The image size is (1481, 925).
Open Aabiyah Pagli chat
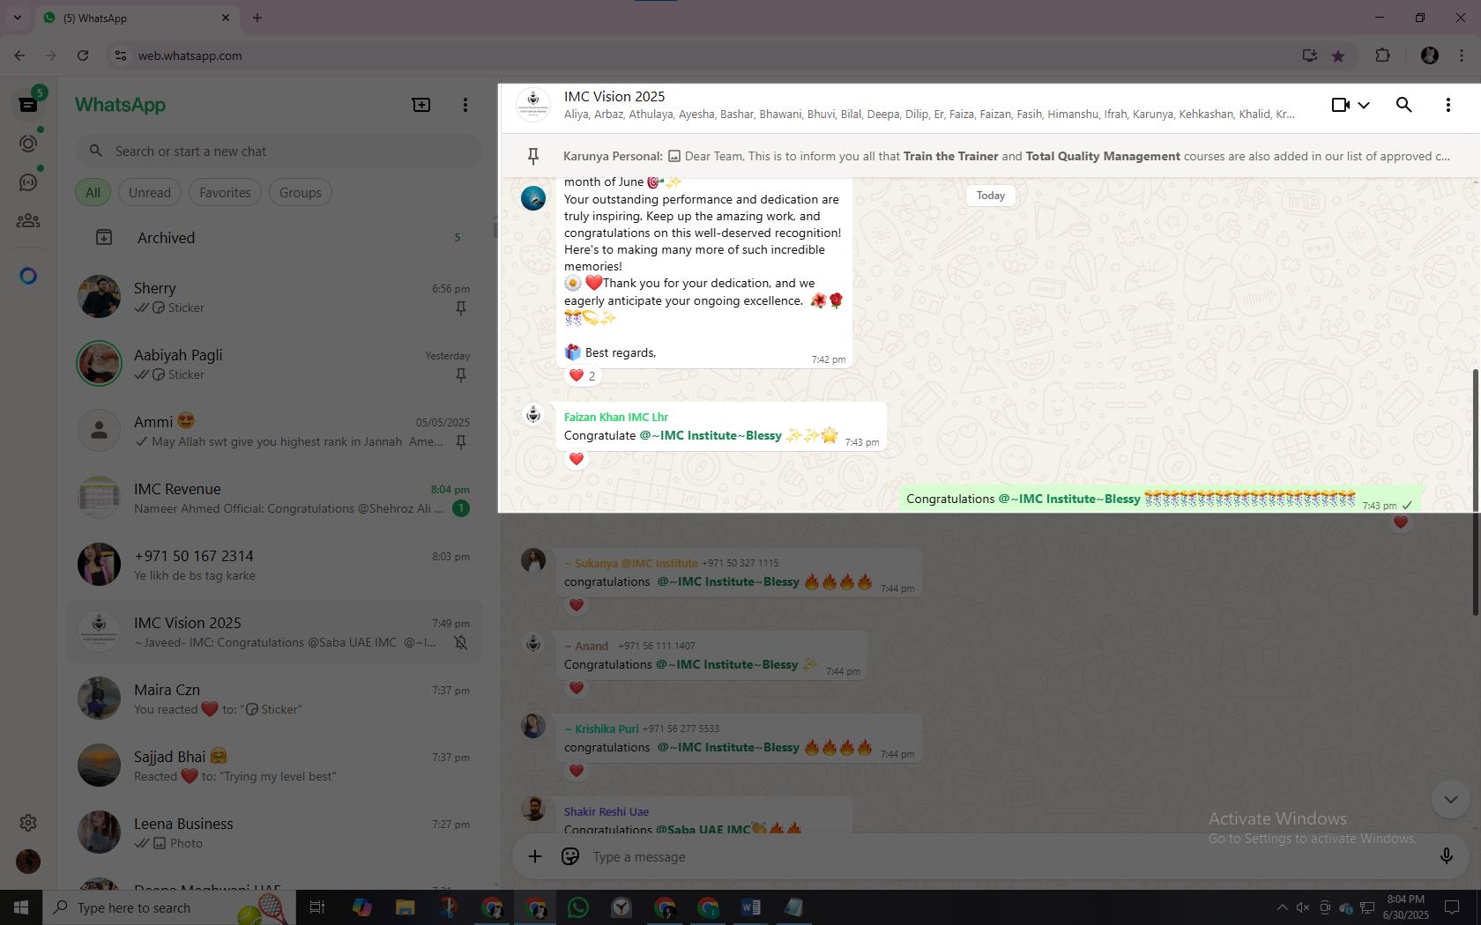(275, 365)
